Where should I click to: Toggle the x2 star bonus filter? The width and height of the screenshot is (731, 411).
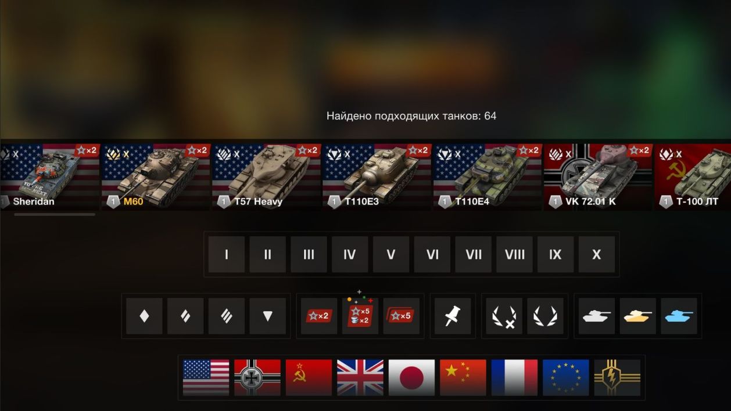coord(319,316)
